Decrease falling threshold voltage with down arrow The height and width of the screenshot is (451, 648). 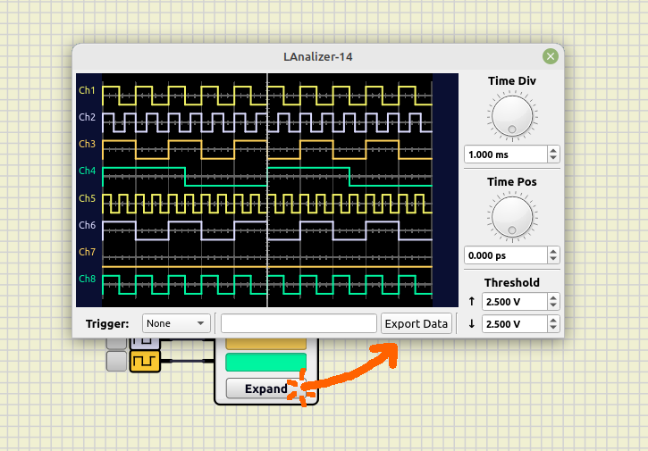click(x=553, y=328)
